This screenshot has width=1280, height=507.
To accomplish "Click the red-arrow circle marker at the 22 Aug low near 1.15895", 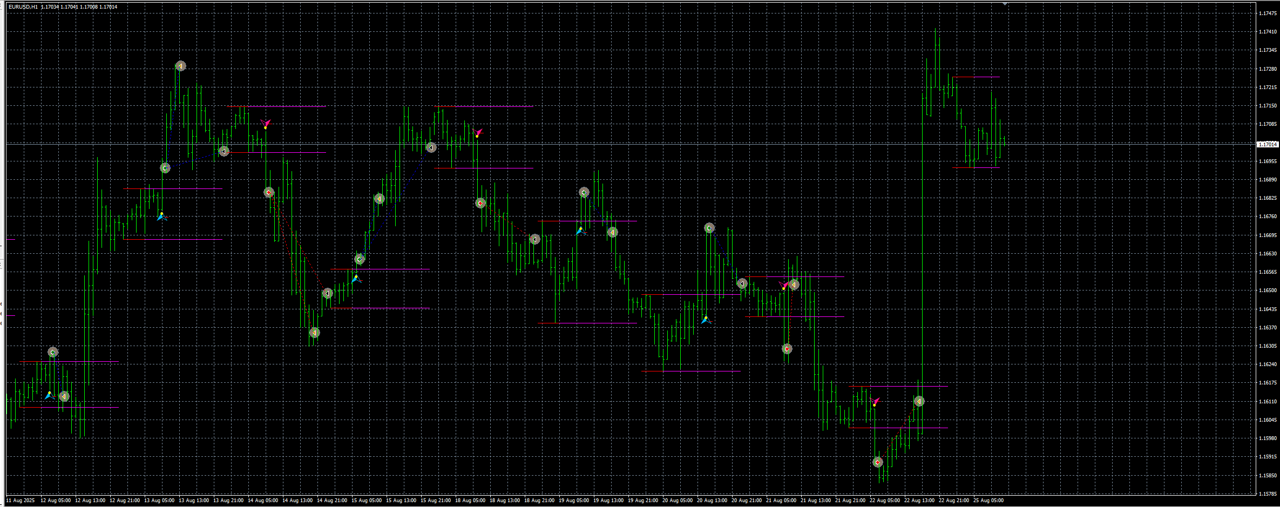I will pos(878,462).
